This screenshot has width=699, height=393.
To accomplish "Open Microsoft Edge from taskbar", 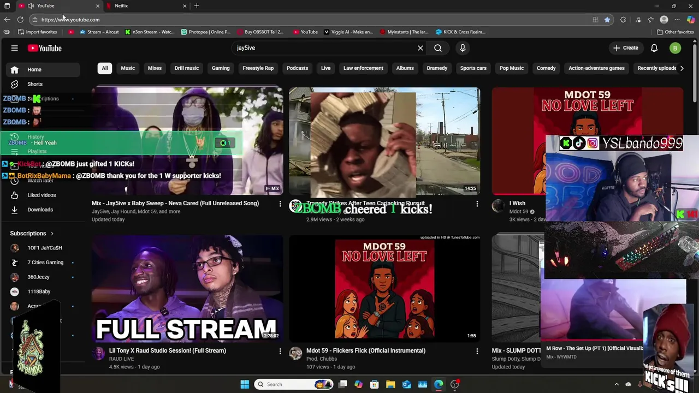I will click(439, 384).
